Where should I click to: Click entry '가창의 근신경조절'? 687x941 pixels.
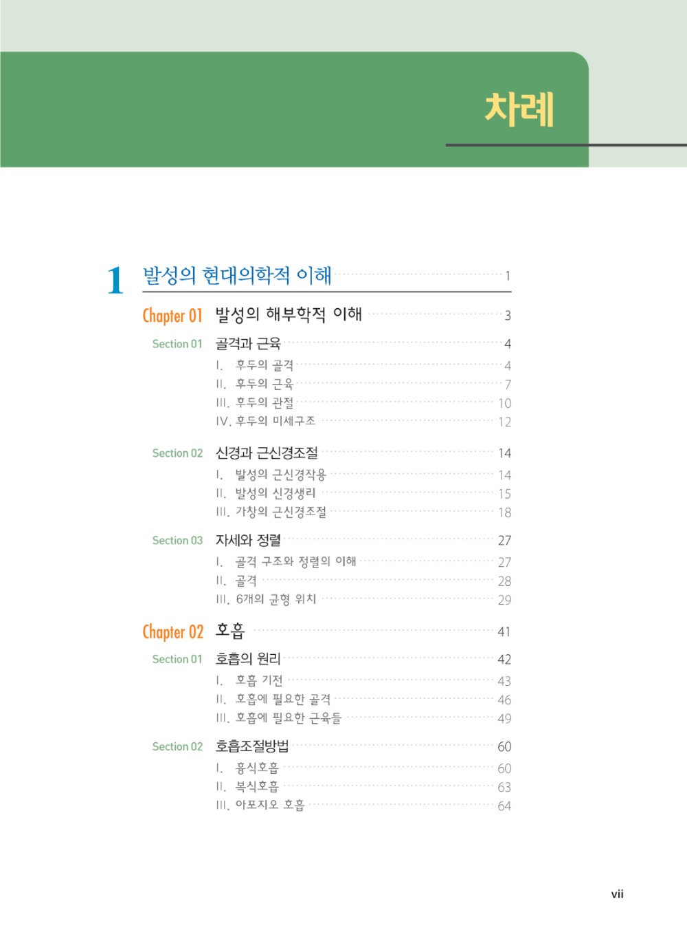[x=281, y=512]
